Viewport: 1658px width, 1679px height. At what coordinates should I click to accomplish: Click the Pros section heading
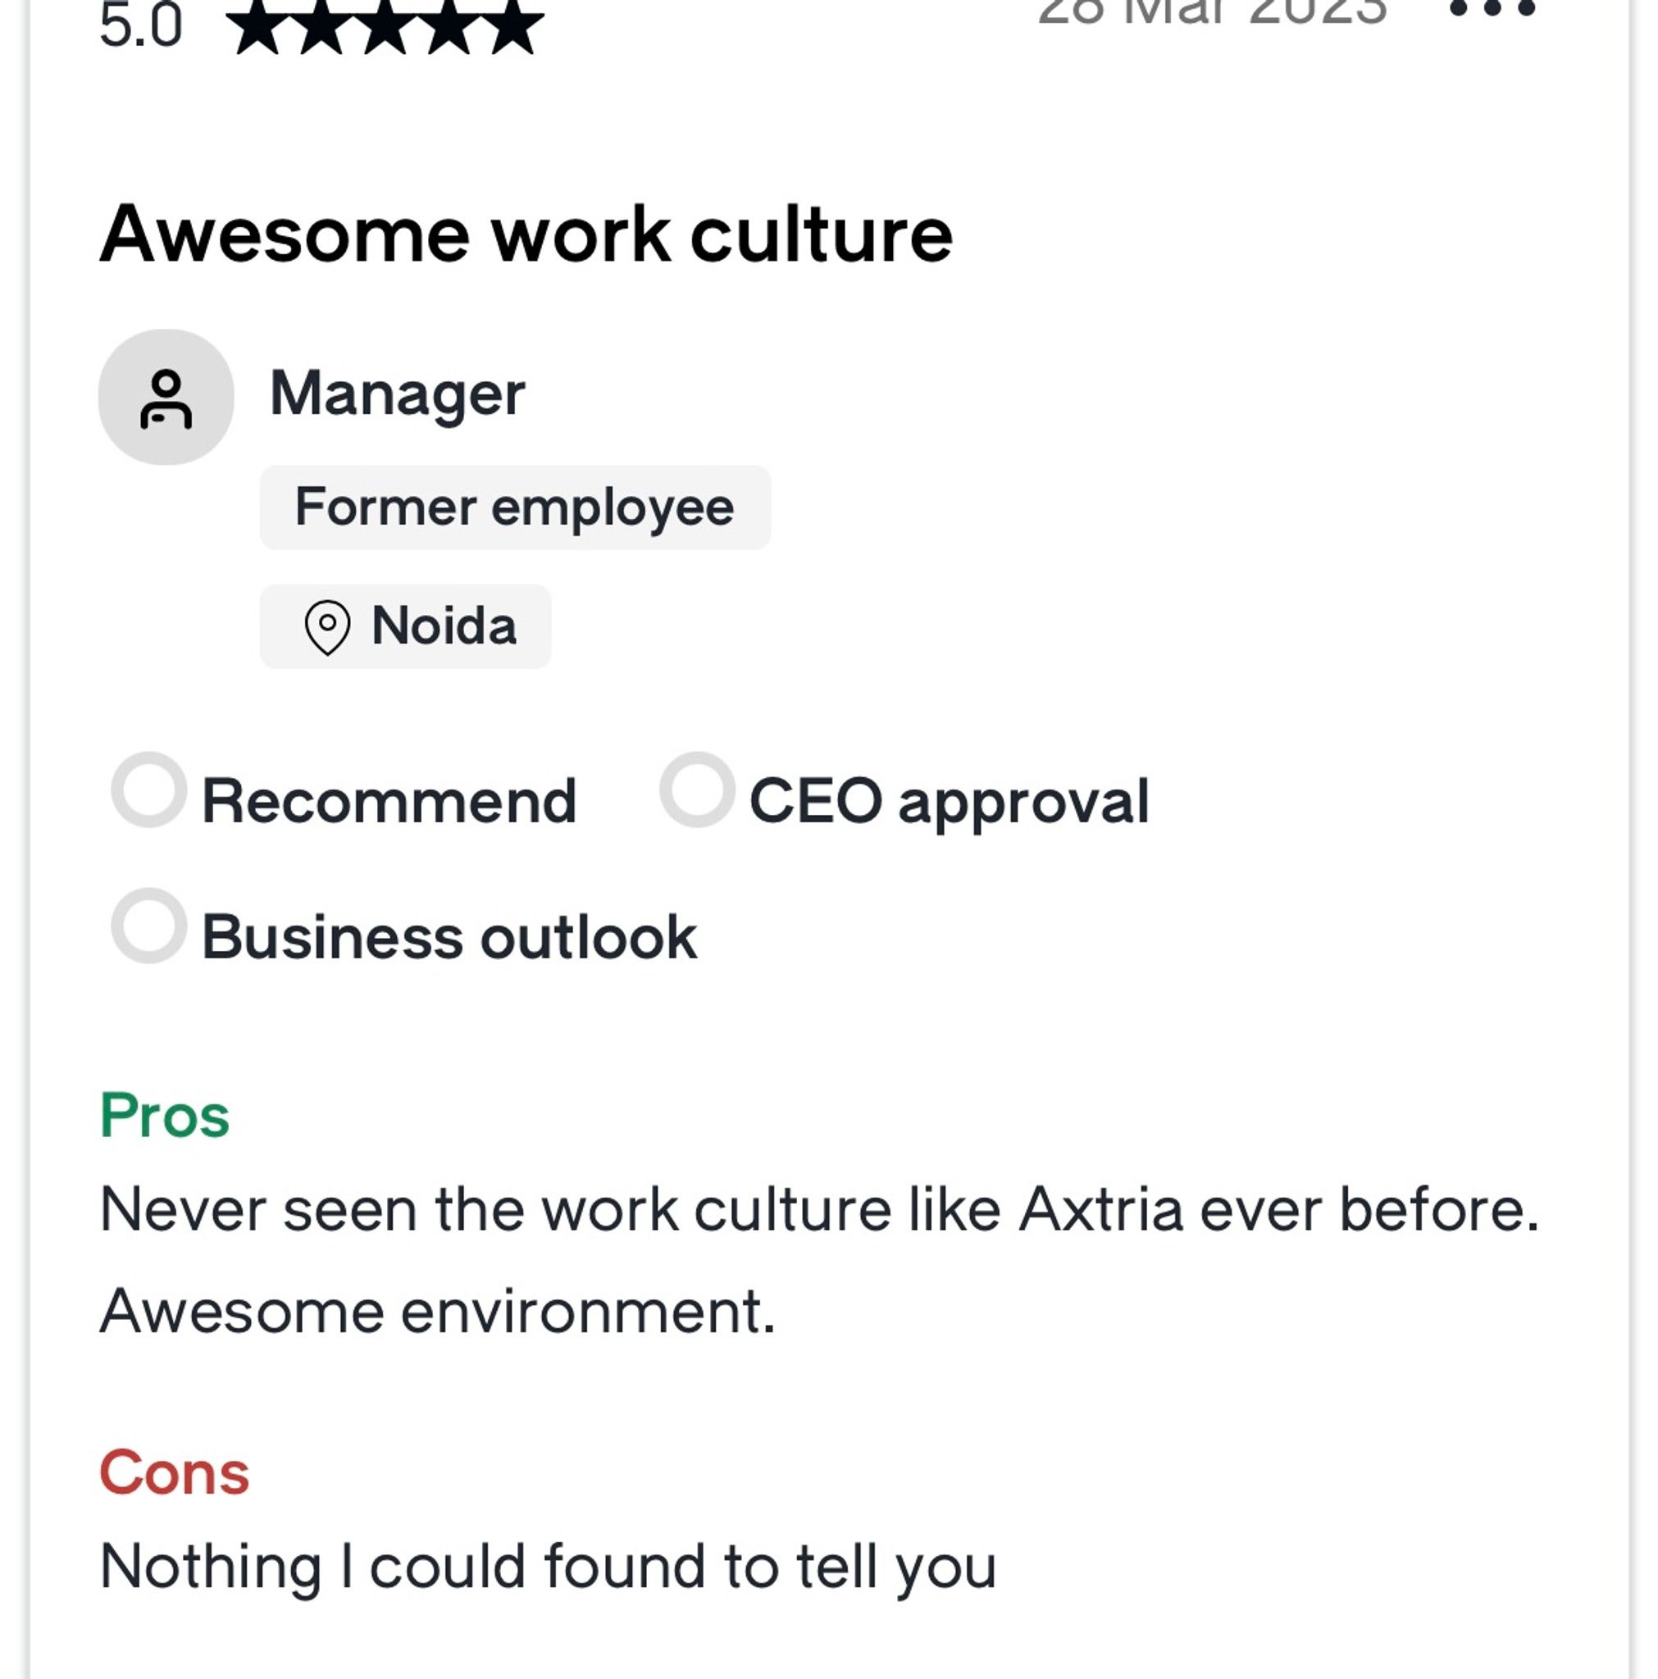(164, 1115)
